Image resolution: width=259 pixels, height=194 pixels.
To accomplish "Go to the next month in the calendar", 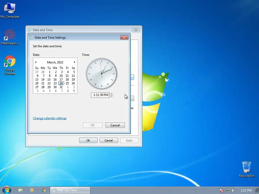I will coord(75,62).
